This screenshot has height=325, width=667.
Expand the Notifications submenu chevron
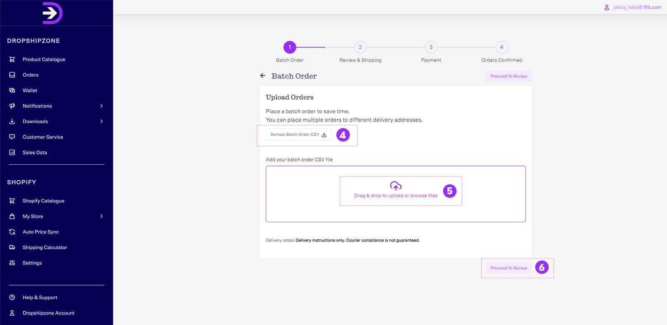(101, 106)
